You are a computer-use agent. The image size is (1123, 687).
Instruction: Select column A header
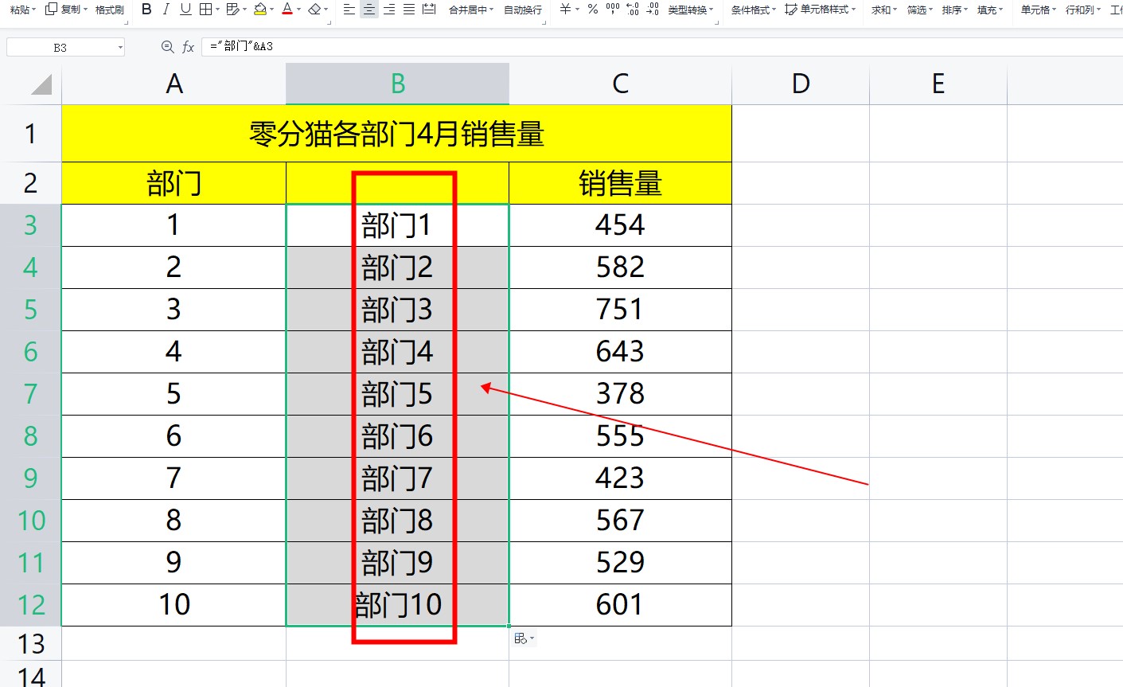point(174,84)
